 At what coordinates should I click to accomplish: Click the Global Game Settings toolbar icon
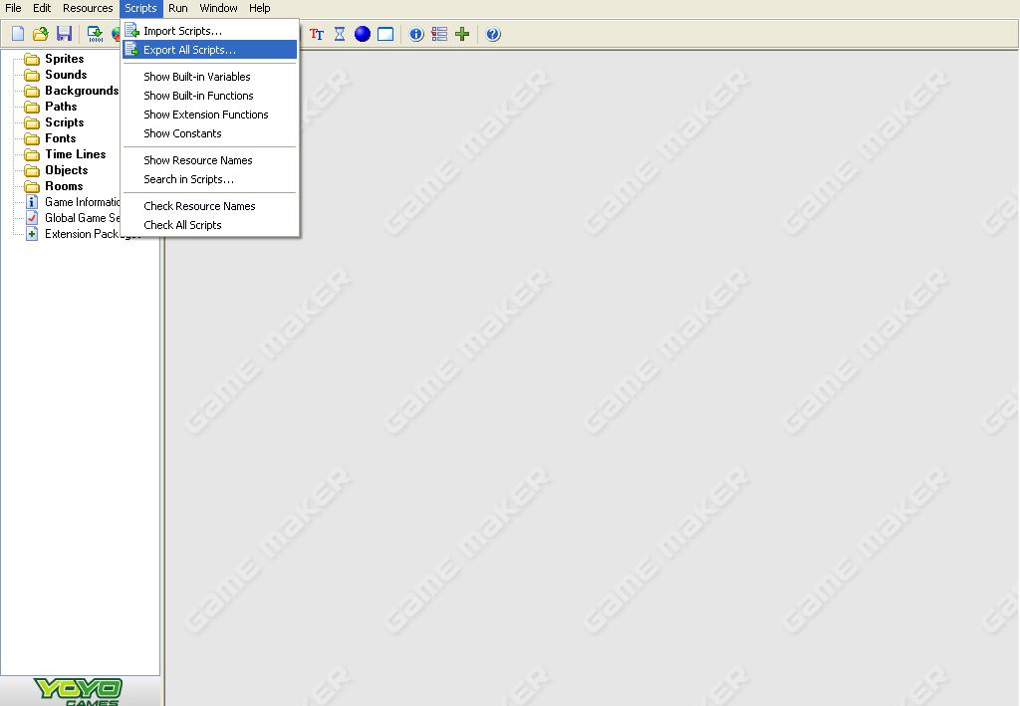[439, 34]
